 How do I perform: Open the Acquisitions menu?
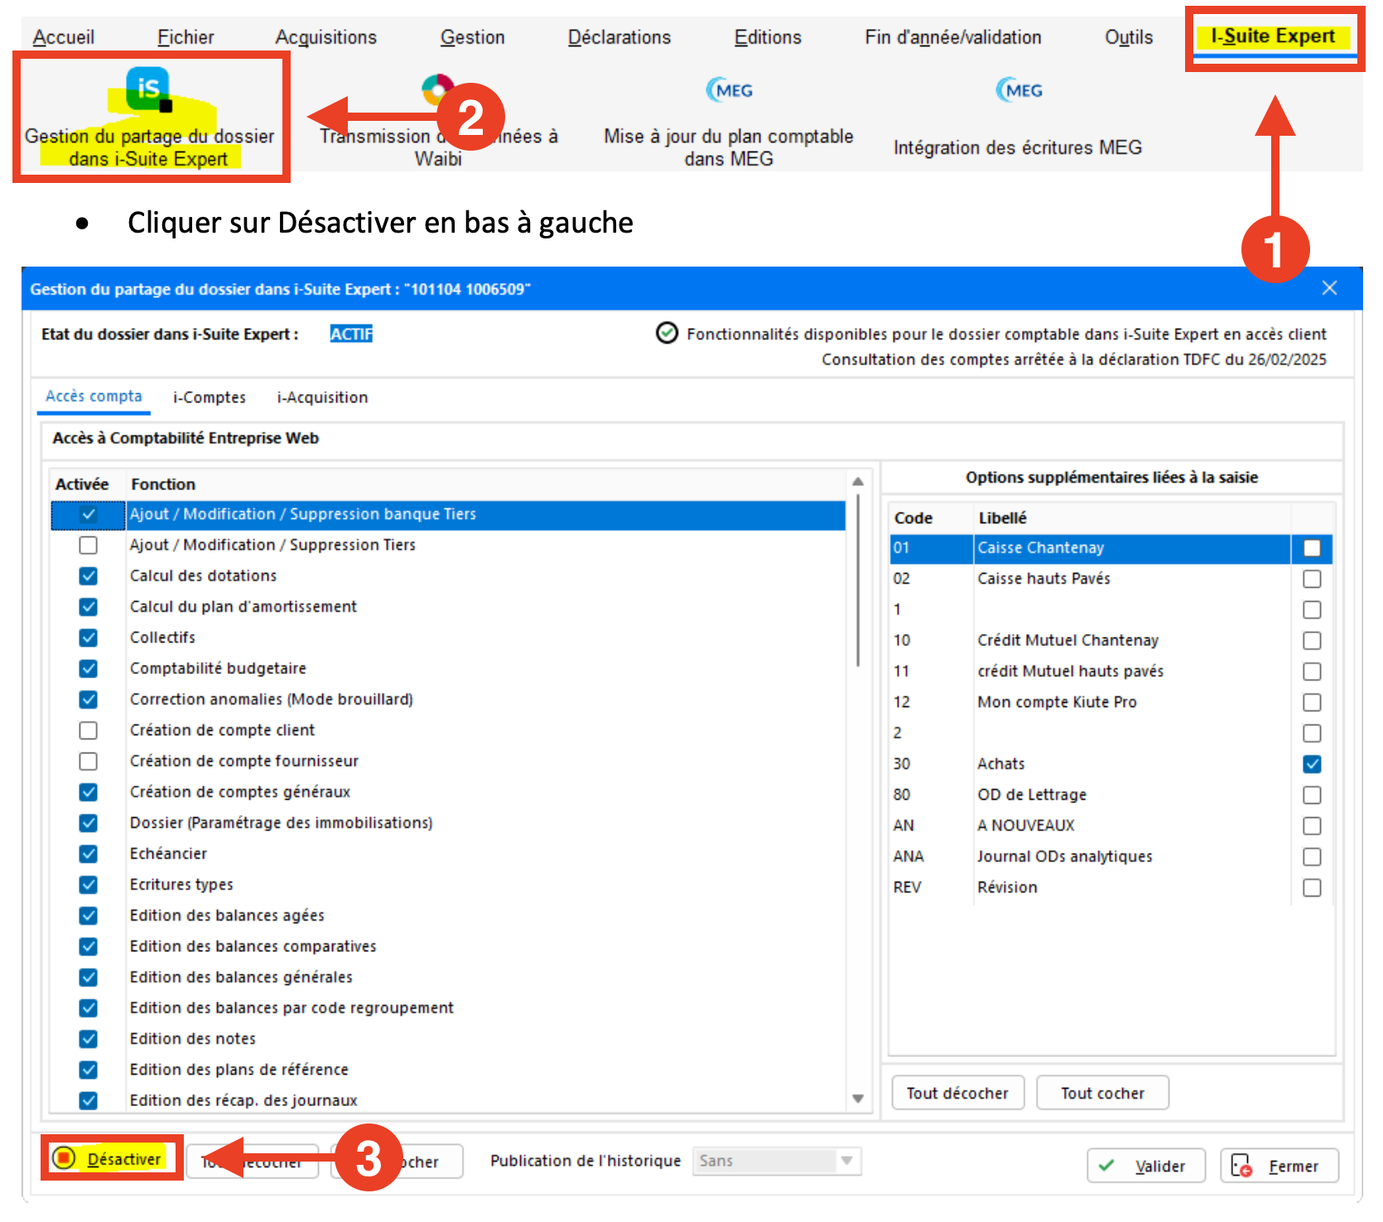coord(326,37)
